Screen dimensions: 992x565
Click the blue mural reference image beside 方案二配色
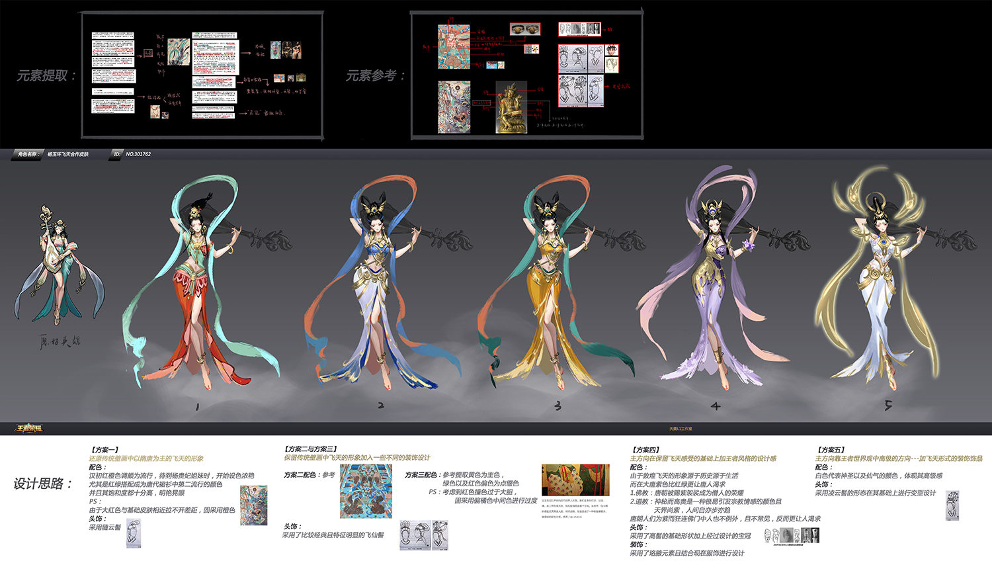pos(366,491)
